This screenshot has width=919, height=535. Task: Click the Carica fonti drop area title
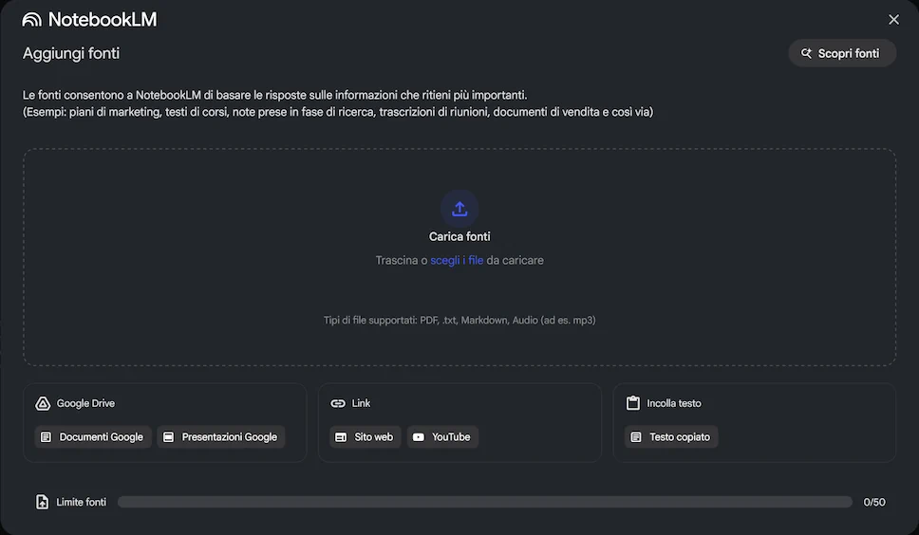click(459, 236)
